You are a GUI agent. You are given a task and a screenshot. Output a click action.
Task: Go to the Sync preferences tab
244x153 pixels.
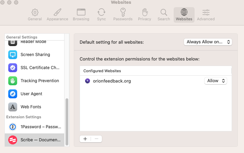pyautogui.click(x=101, y=15)
